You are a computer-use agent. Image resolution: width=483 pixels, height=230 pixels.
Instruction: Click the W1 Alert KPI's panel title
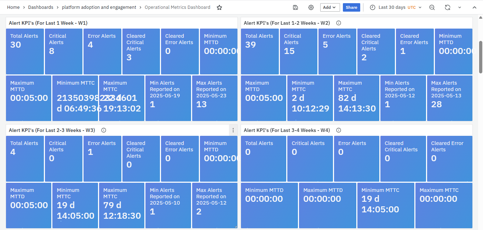pos(48,23)
